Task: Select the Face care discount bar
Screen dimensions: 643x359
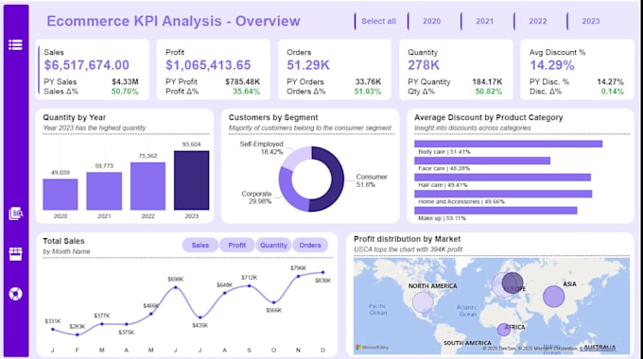Action: tap(482, 161)
